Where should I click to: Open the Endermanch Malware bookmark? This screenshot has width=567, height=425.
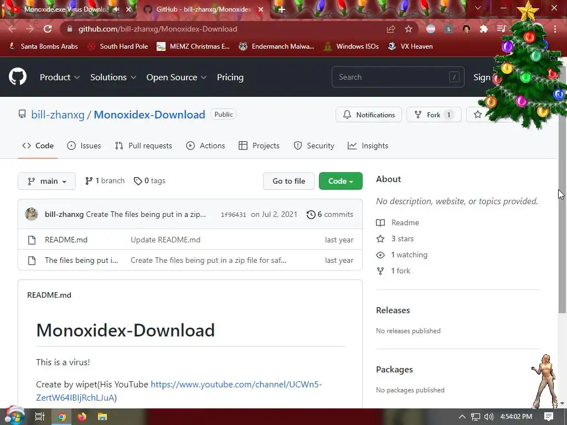point(277,46)
